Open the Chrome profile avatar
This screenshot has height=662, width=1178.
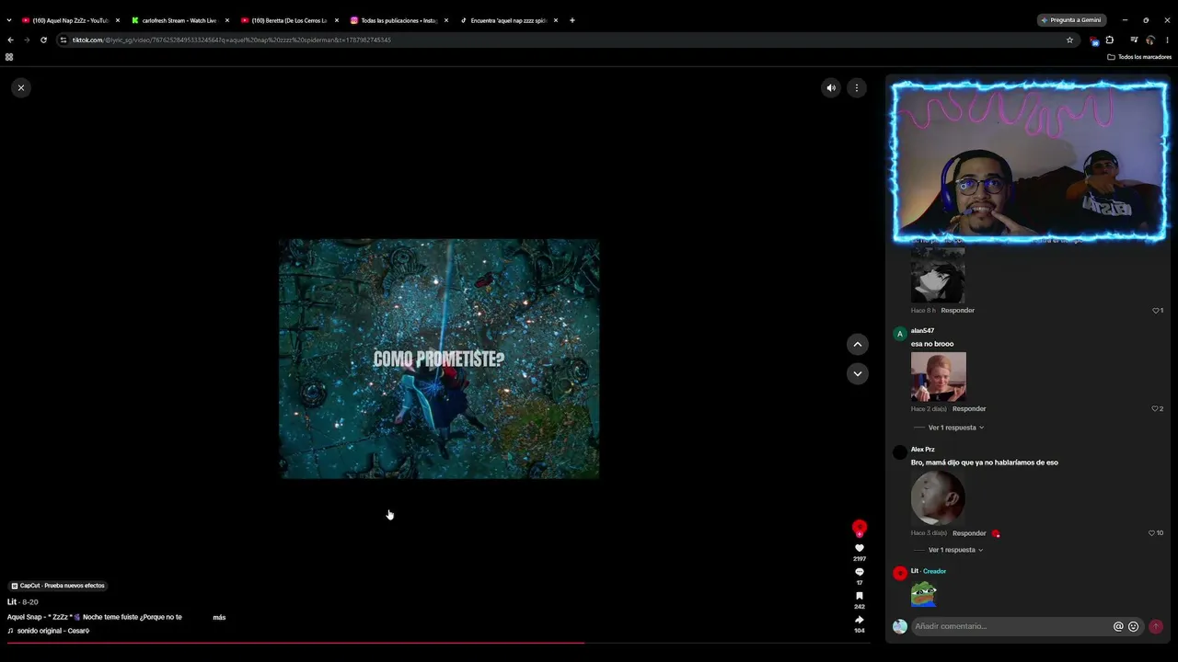(x=1150, y=40)
